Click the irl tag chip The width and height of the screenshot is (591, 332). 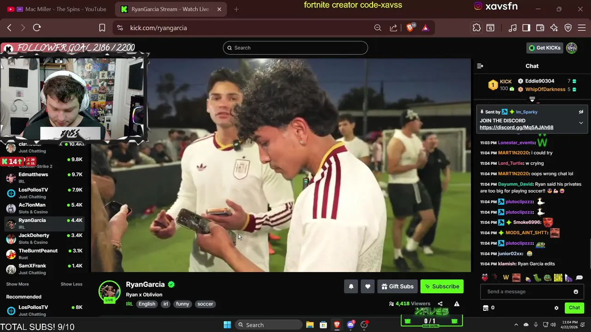(x=165, y=304)
